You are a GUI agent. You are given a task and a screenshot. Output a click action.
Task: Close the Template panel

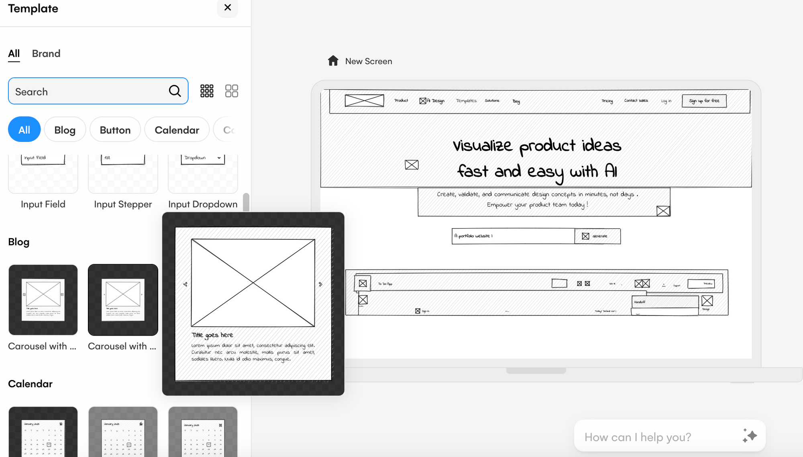[227, 8]
